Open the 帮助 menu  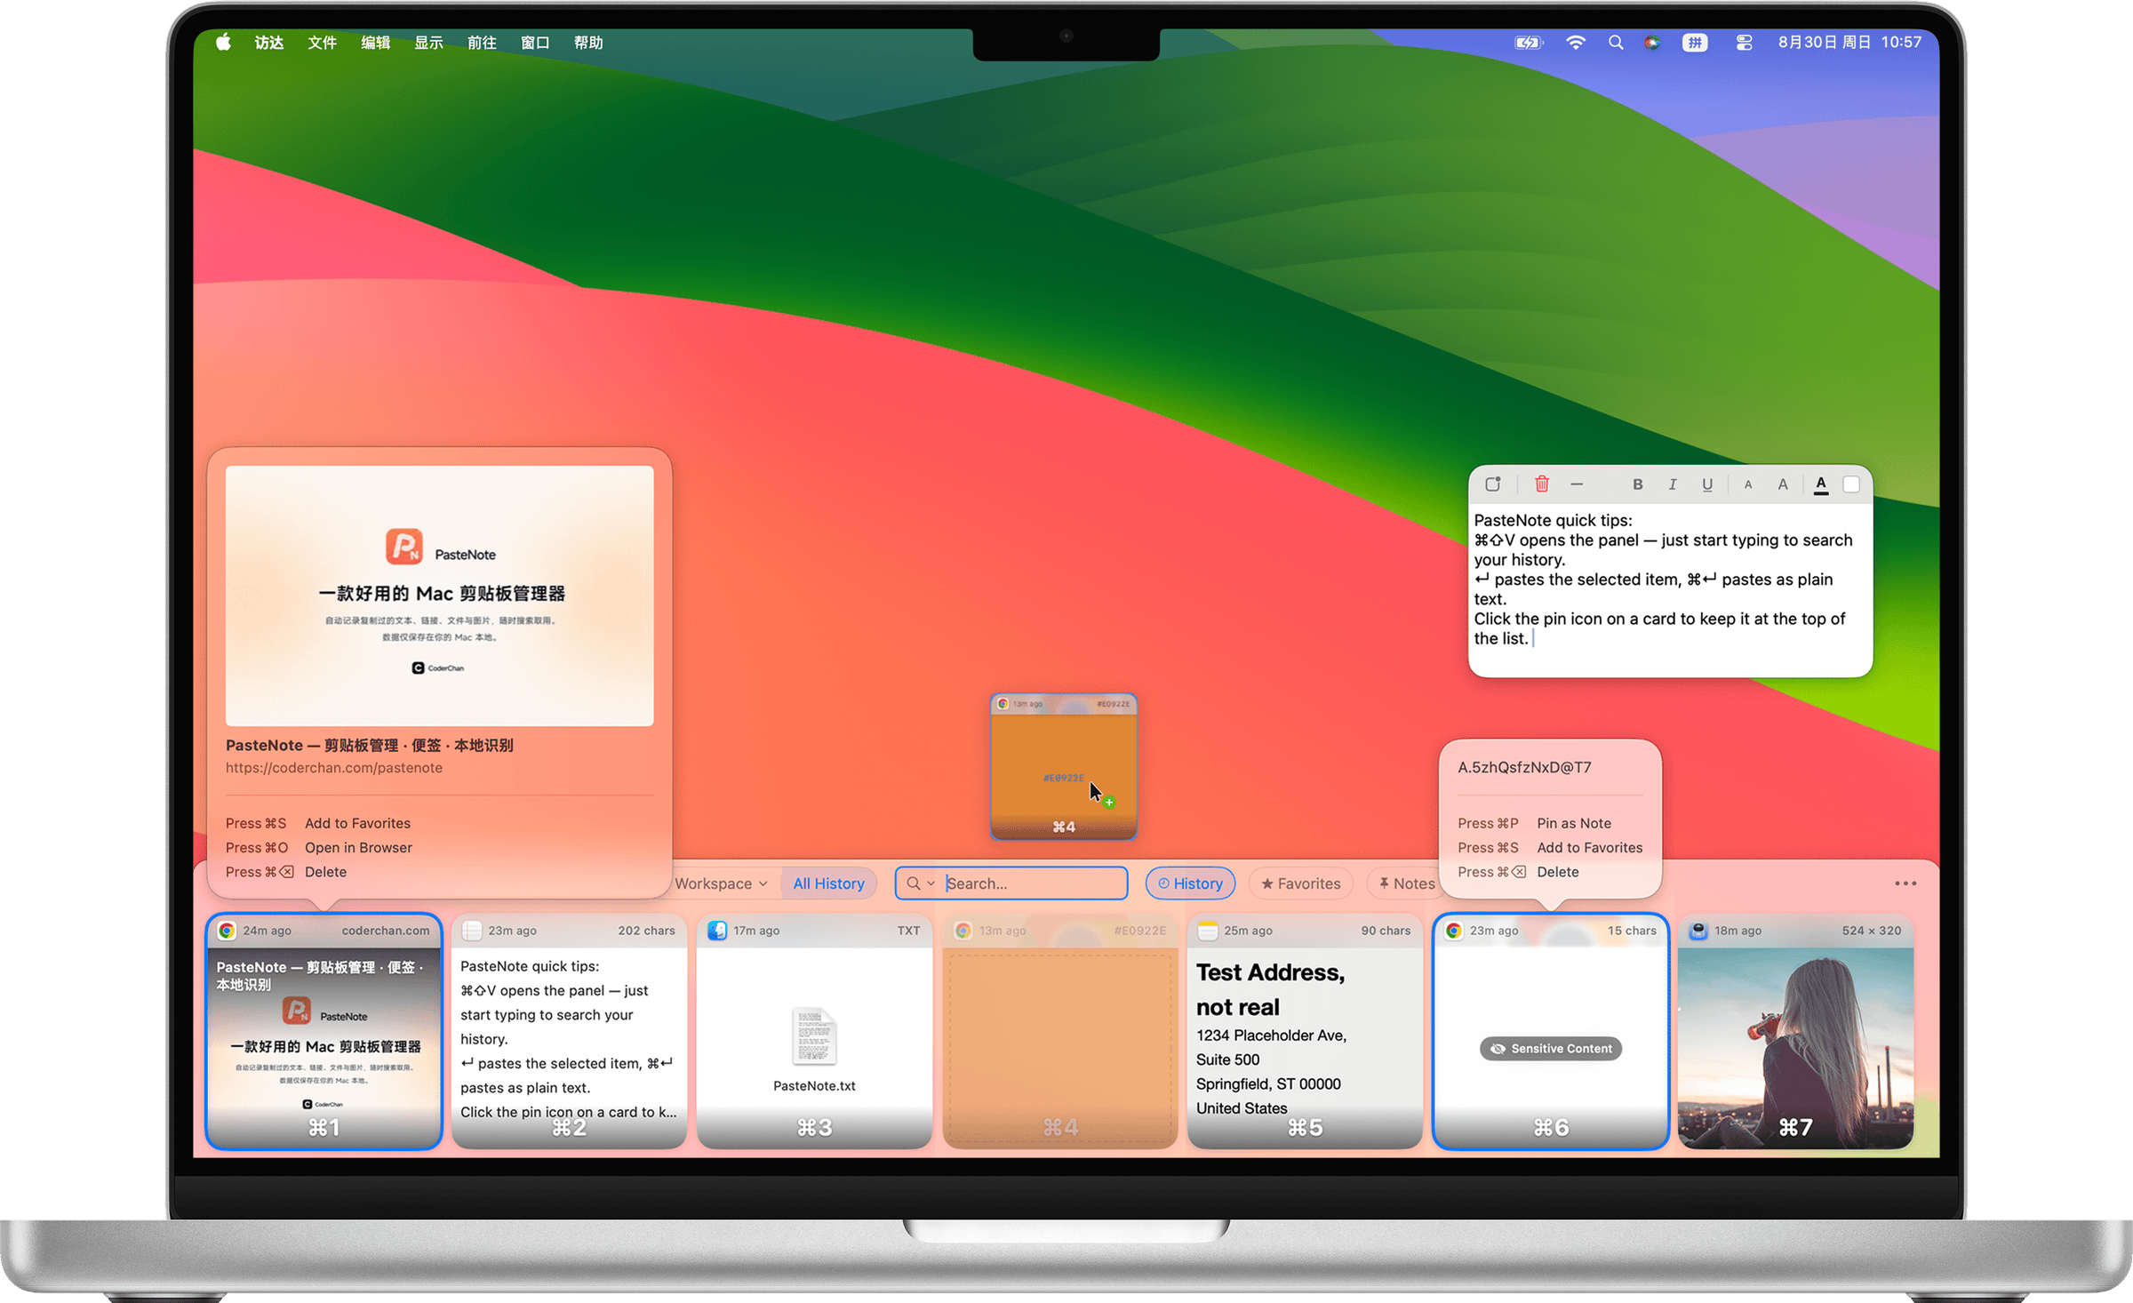click(x=588, y=43)
